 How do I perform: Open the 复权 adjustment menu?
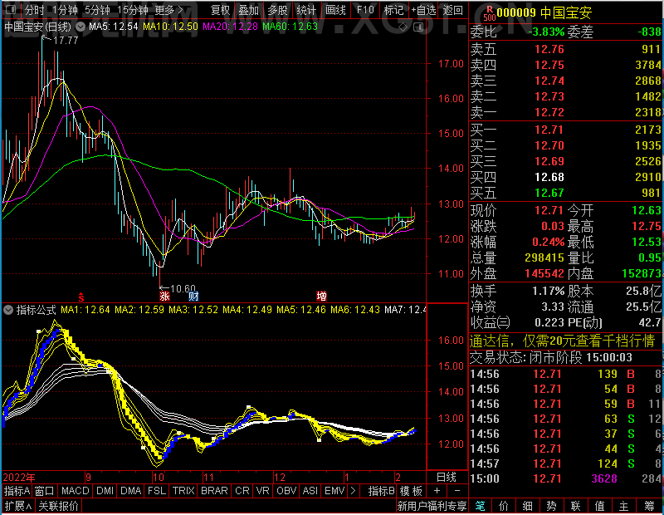tap(220, 10)
